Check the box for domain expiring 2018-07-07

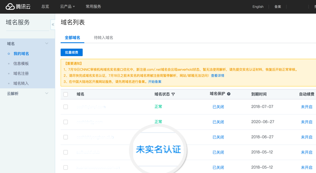click(65, 107)
